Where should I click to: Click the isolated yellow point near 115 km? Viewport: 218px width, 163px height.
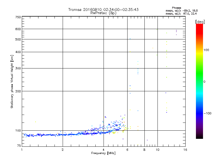[x=36, y=122]
